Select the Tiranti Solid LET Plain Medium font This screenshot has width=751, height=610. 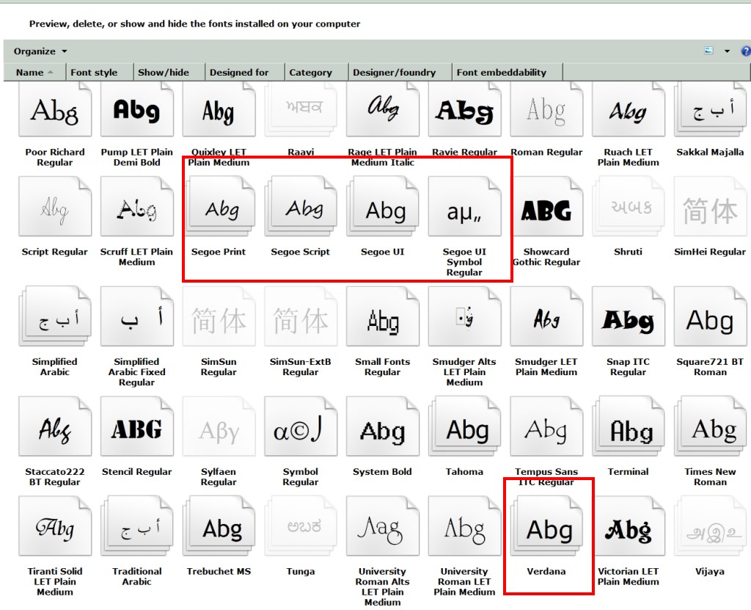pos(55,526)
